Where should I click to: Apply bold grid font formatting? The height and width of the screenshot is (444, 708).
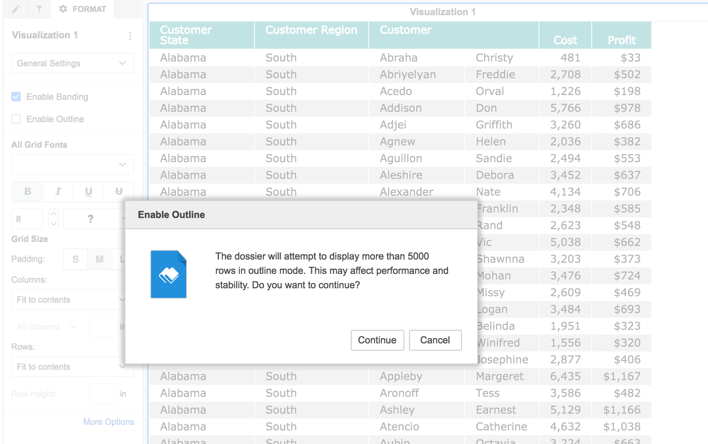pyautogui.click(x=27, y=192)
